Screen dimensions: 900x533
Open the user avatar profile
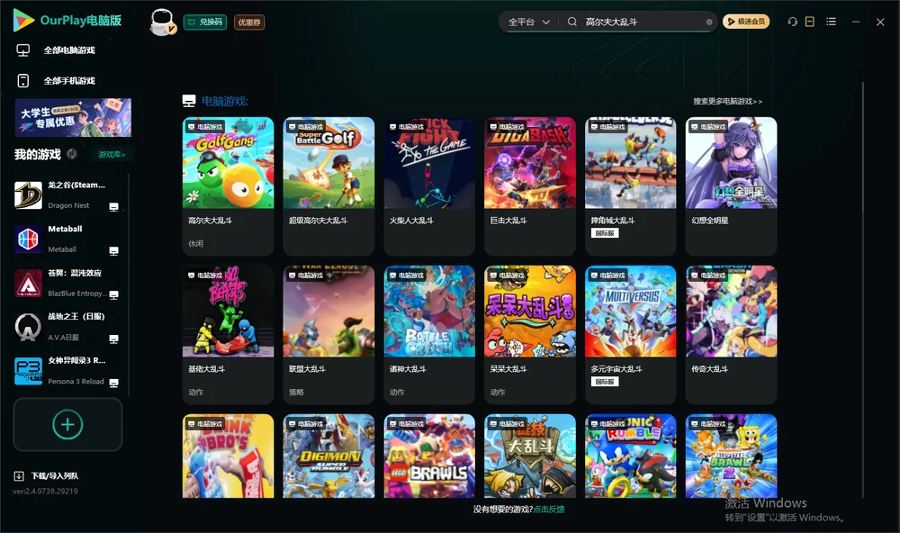point(163,22)
